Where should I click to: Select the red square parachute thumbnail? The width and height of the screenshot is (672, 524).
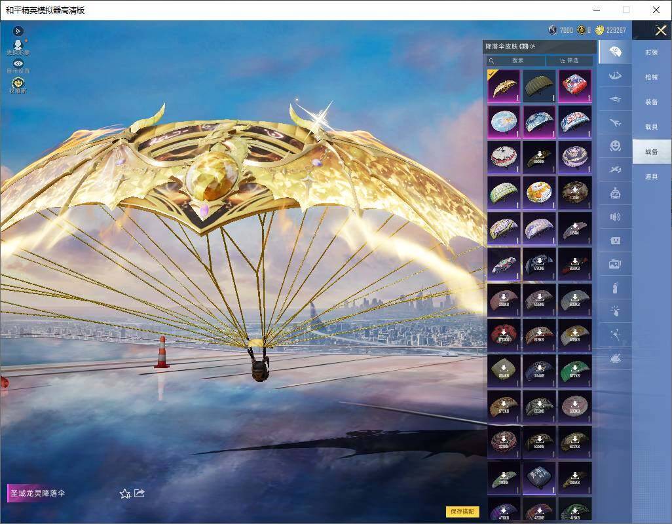[x=574, y=86]
